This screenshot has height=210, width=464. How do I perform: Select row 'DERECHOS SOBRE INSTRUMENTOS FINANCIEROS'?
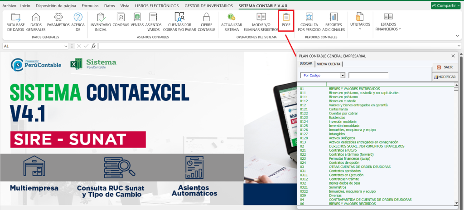376,146
